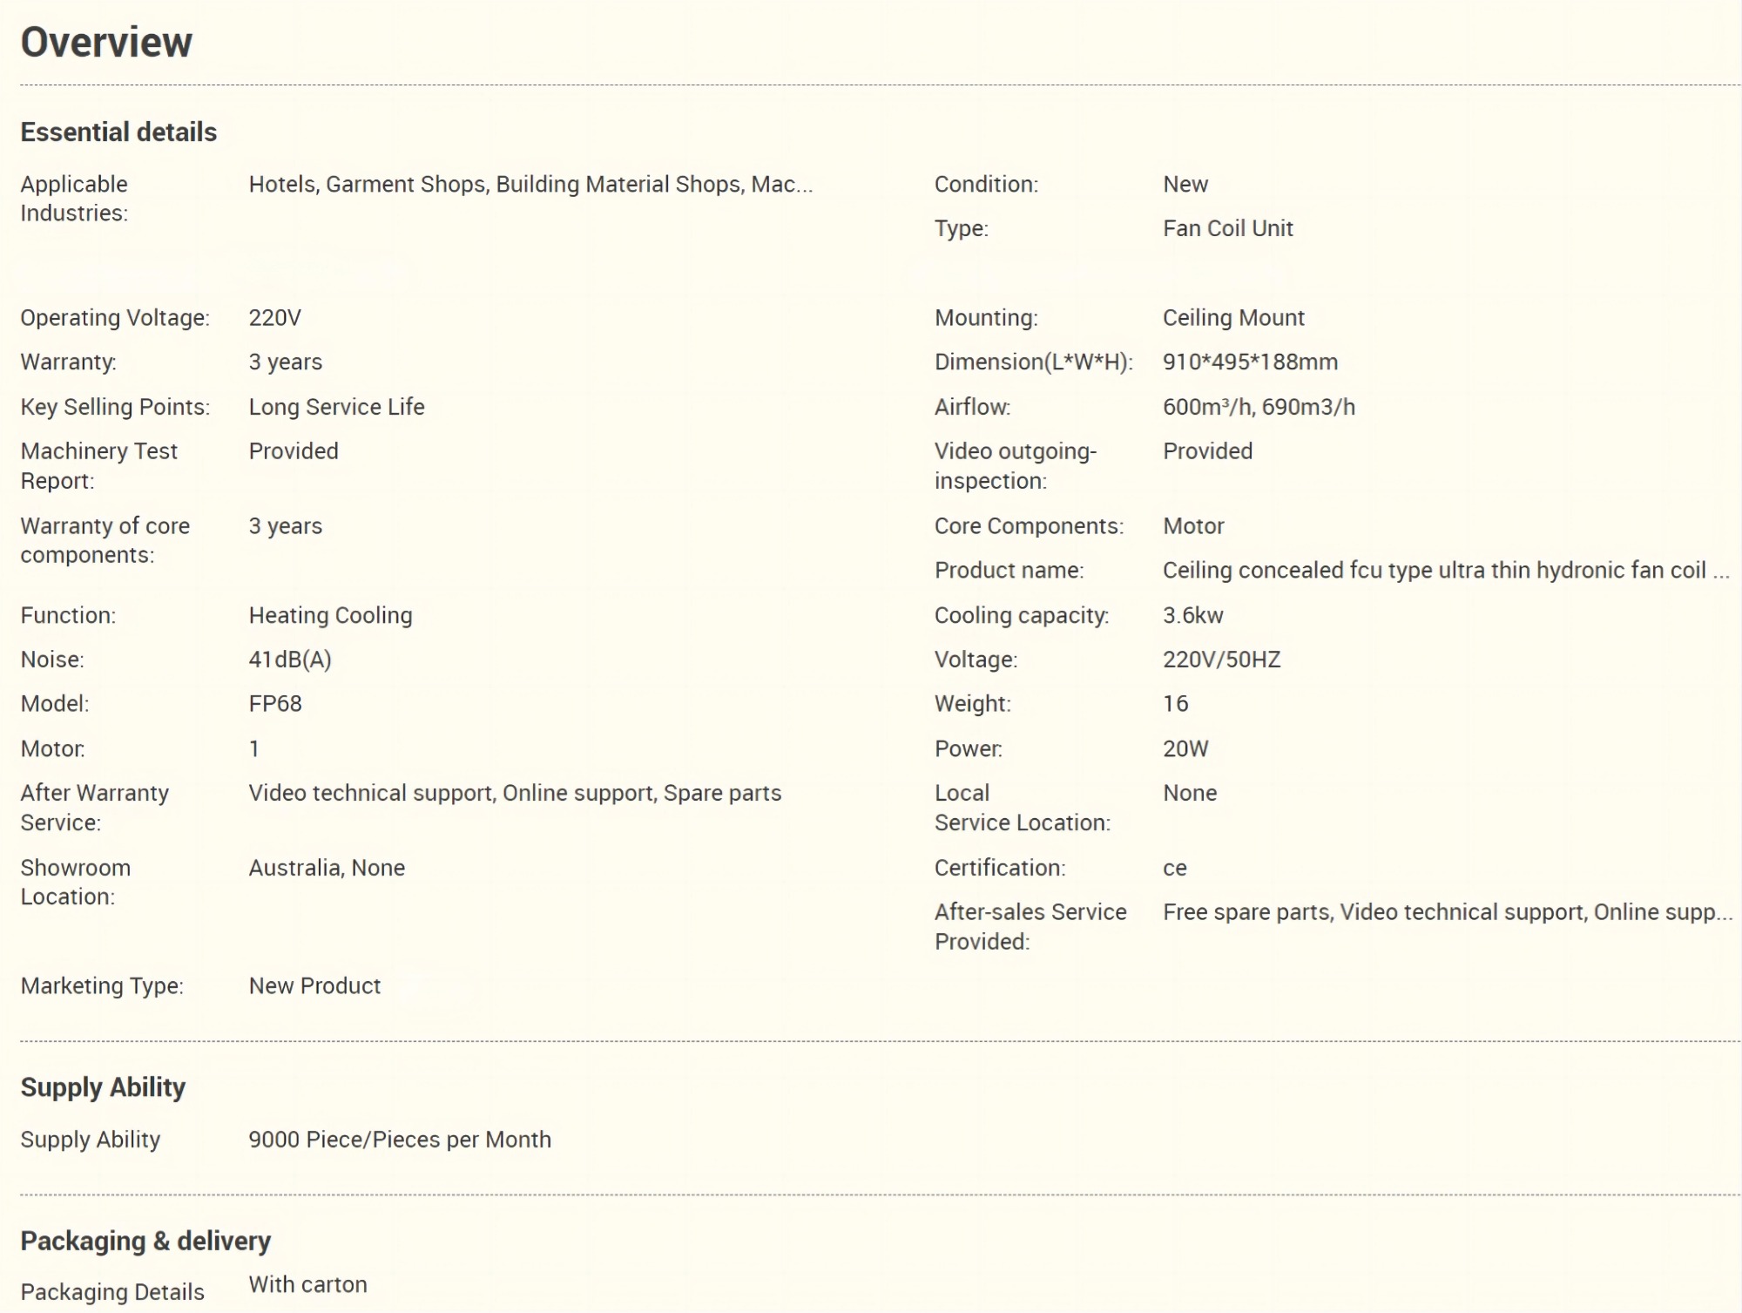Click the 910*495*188mm dimension value

click(x=1250, y=362)
